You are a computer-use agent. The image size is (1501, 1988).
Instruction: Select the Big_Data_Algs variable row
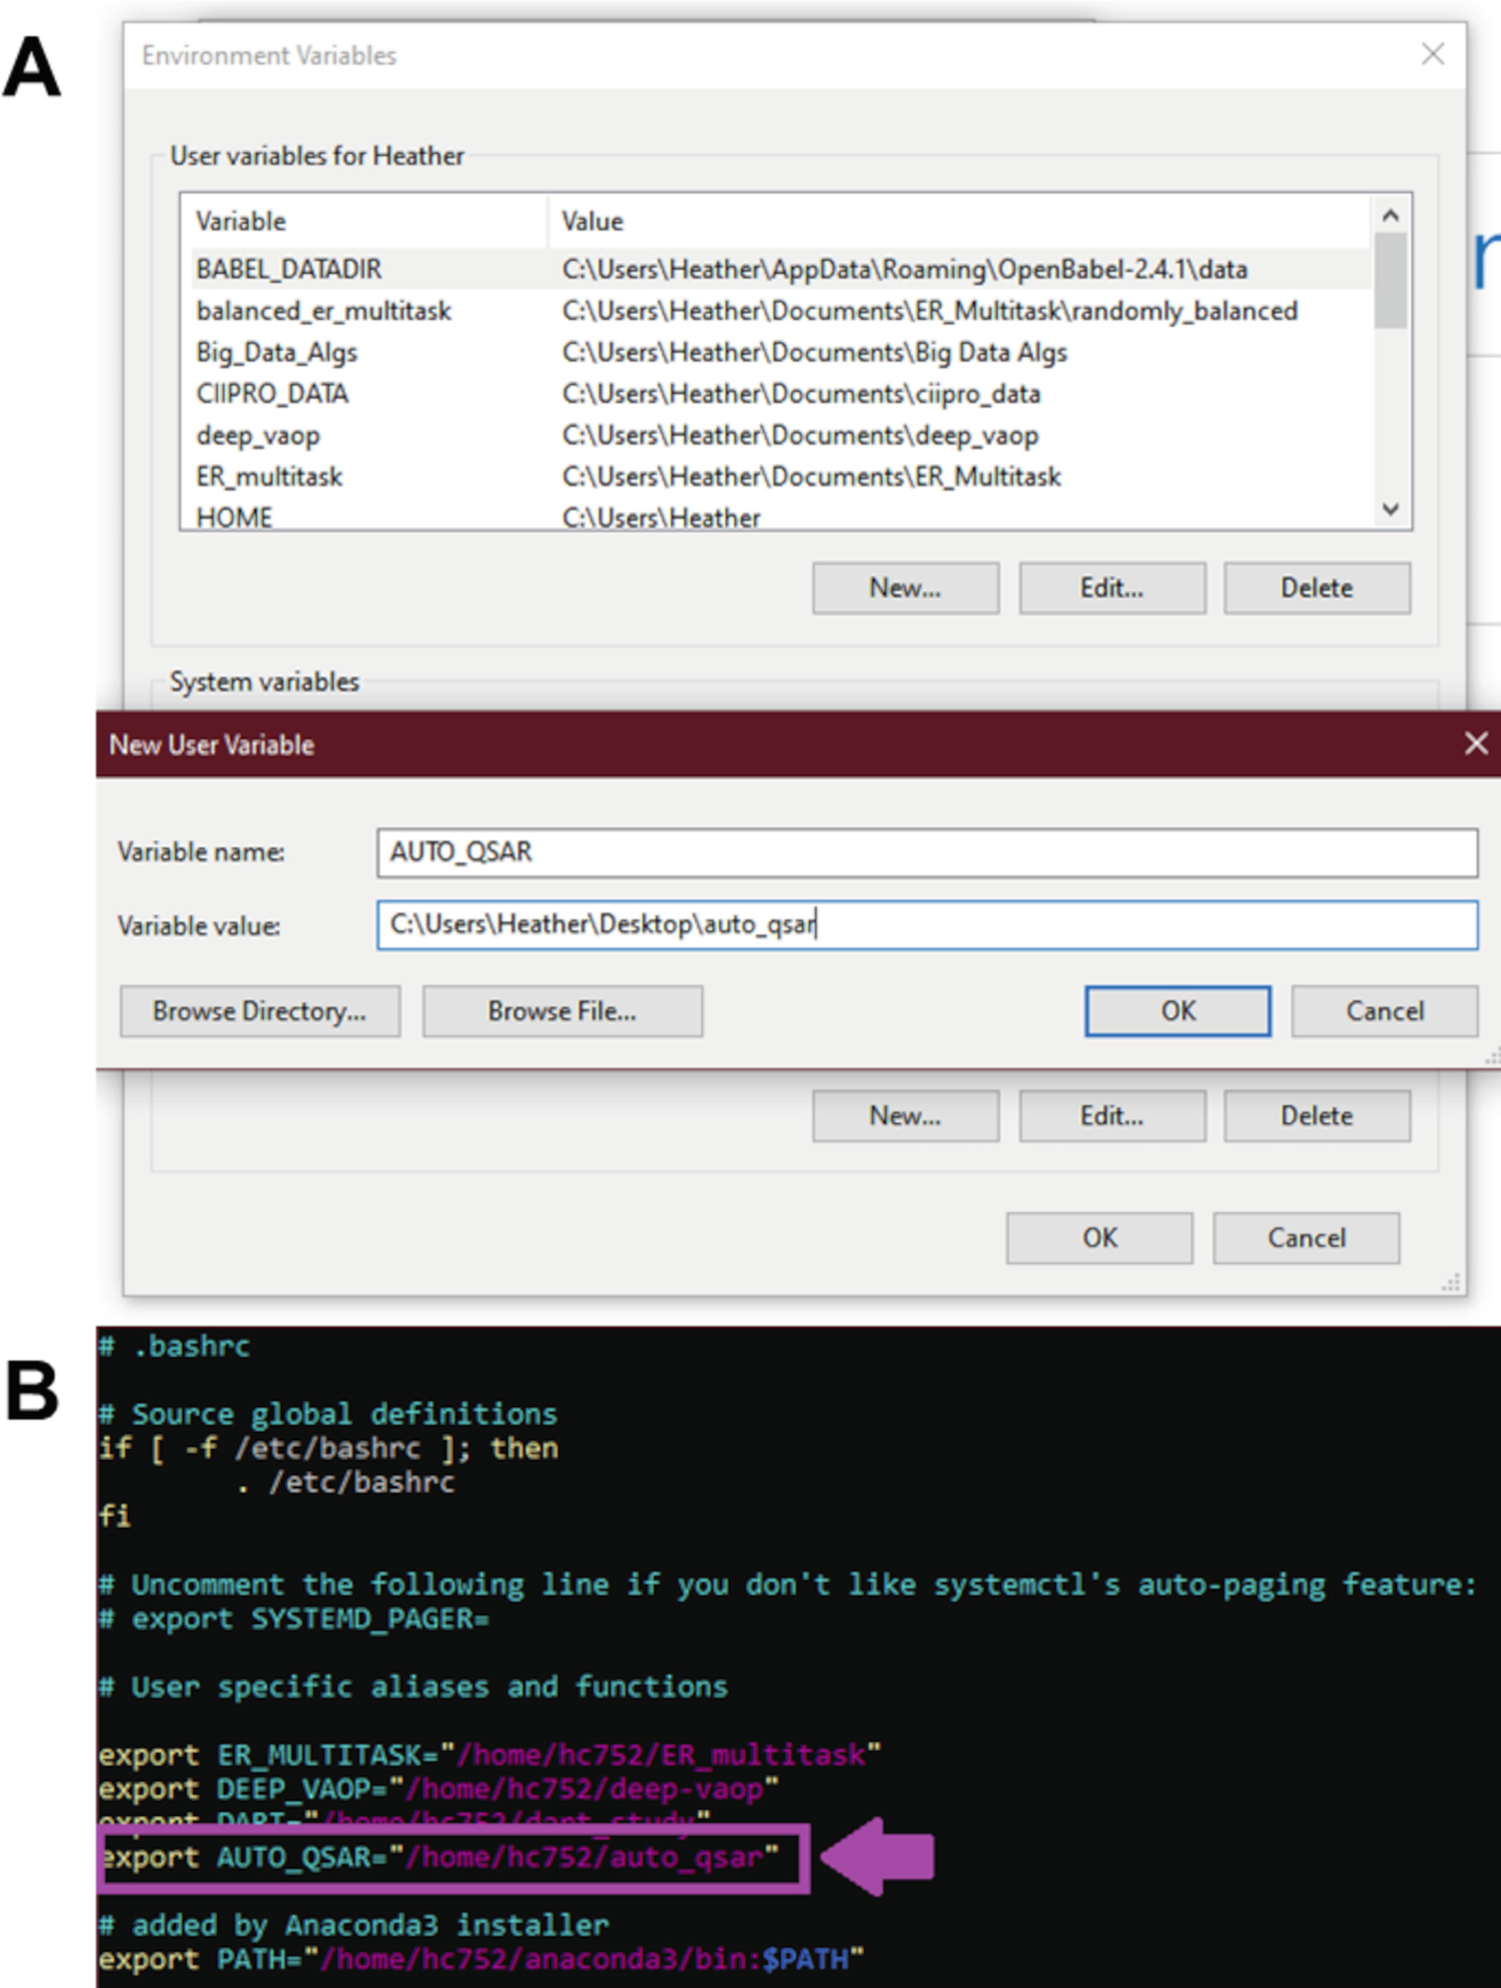780,353
